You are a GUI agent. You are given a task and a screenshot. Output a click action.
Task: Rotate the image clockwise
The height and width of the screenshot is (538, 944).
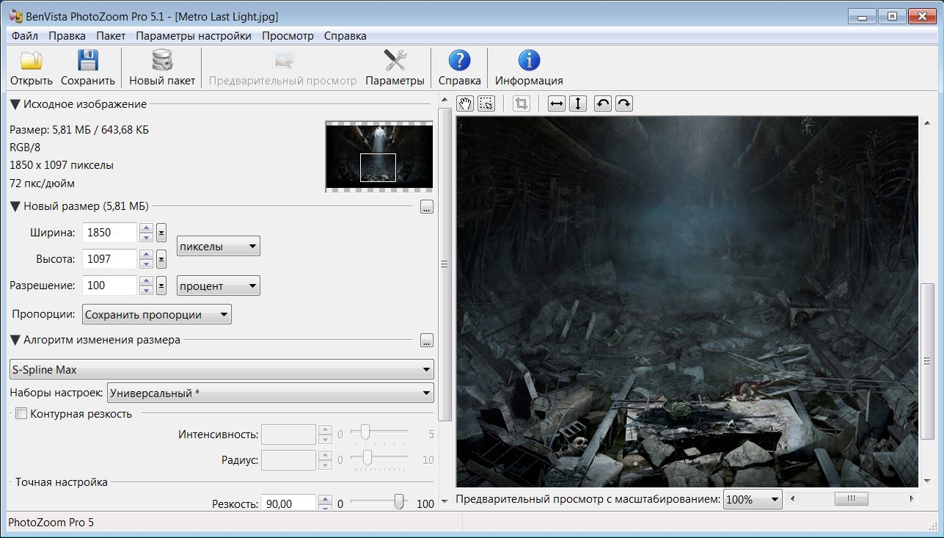pyautogui.click(x=623, y=103)
